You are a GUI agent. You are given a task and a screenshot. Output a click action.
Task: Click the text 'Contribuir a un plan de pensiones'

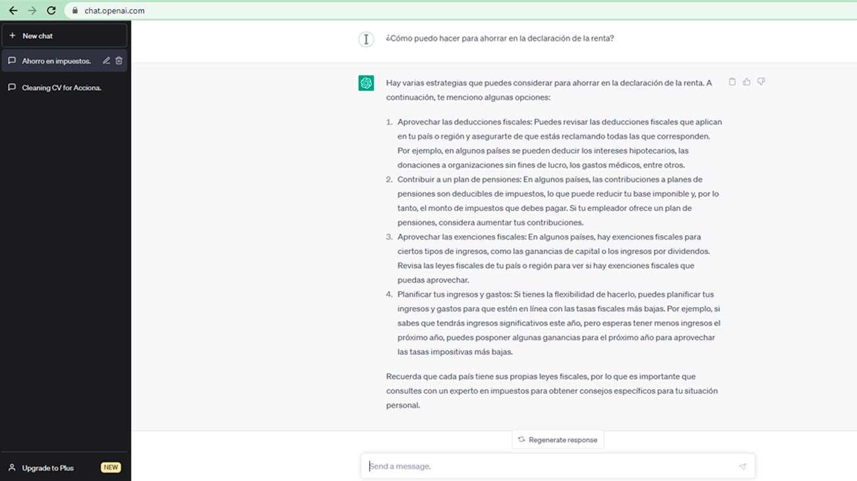click(459, 179)
